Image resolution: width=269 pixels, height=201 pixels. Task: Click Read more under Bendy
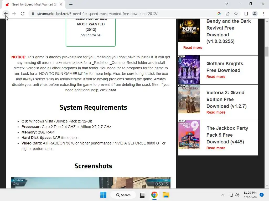193,48
